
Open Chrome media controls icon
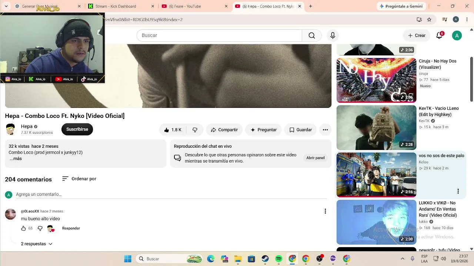[445, 20]
